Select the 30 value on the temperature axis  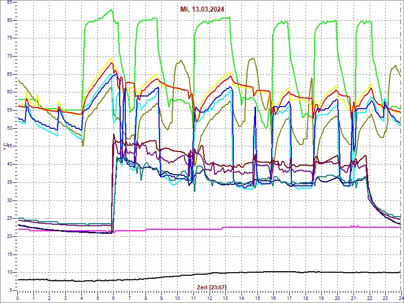point(9,200)
